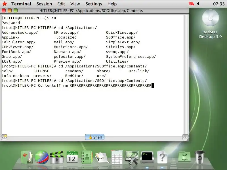Click the speaker volume icon

198,4
